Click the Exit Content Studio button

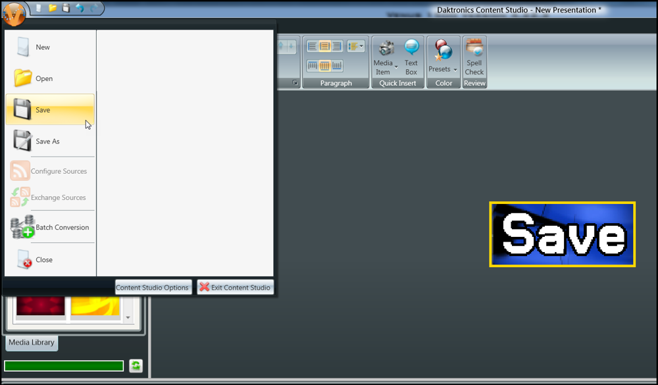(235, 287)
